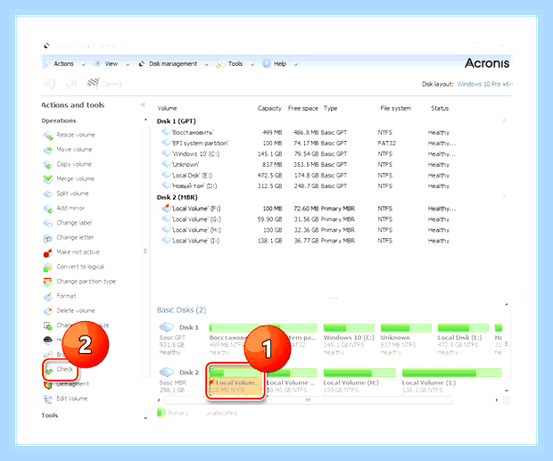Screen dimensions: 553x461
Task: Select Local Volume (H:) block in disk map
Action: [359, 381]
